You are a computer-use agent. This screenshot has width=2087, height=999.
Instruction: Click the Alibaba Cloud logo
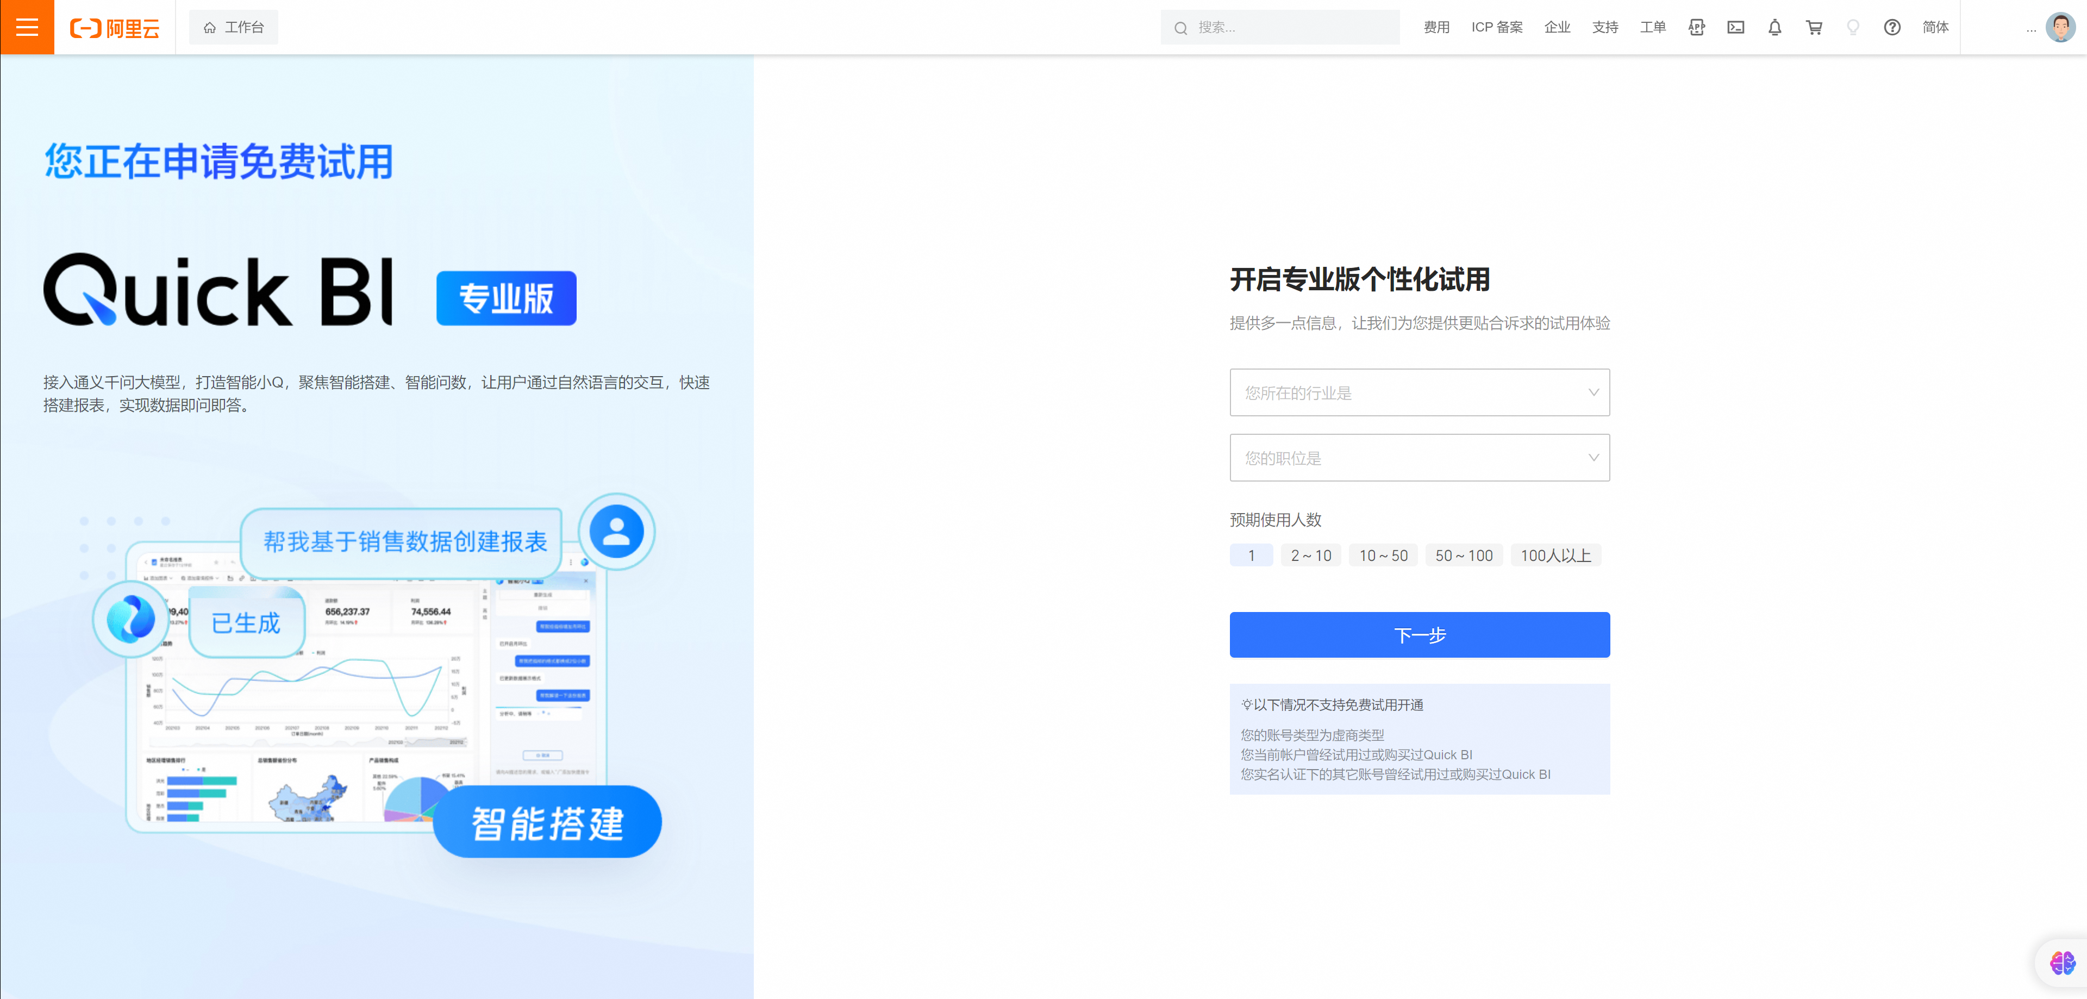[114, 28]
